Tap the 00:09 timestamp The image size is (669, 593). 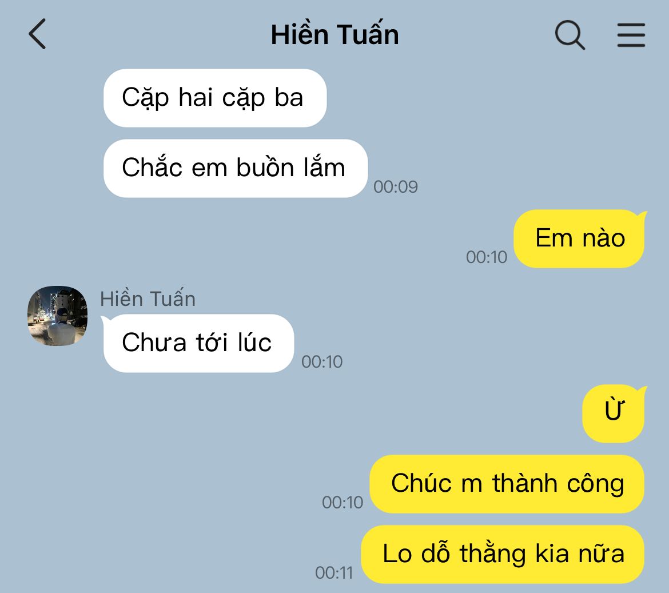396,187
